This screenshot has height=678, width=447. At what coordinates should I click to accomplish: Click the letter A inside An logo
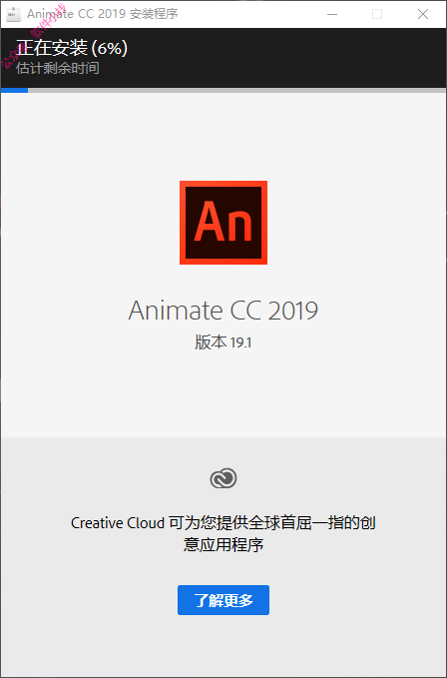(209, 222)
